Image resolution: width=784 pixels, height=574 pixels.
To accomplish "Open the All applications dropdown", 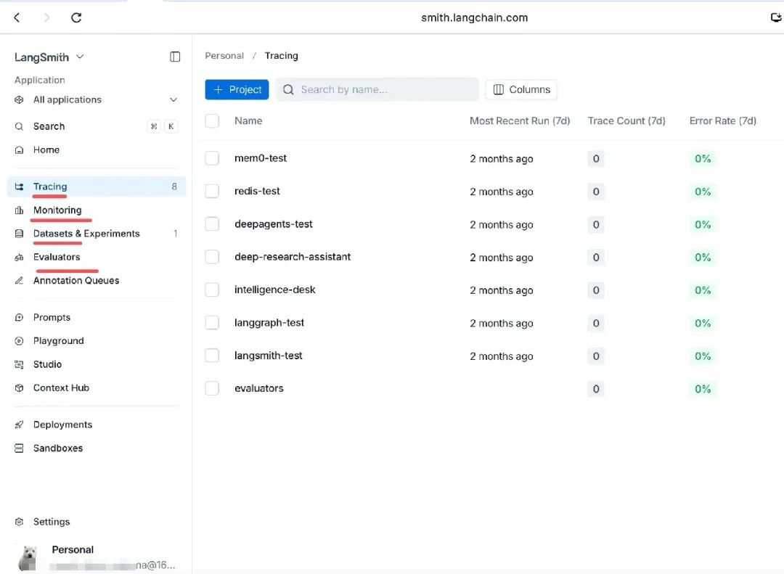I will [x=97, y=100].
